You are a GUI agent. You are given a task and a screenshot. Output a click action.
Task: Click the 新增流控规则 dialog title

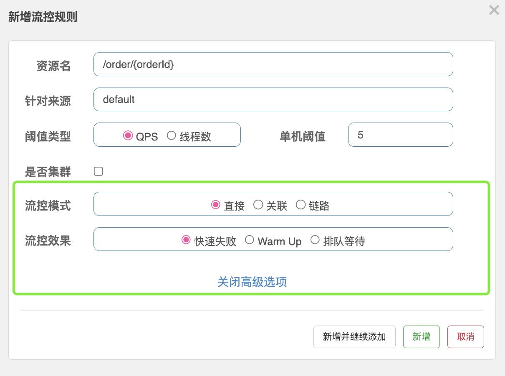43,17
